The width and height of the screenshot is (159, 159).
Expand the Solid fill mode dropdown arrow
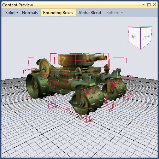pos(17,12)
